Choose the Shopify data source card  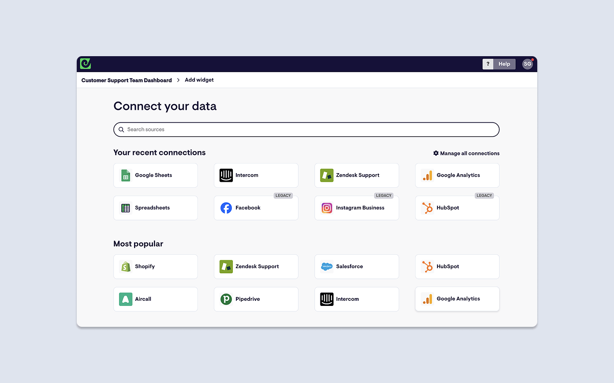[156, 267]
